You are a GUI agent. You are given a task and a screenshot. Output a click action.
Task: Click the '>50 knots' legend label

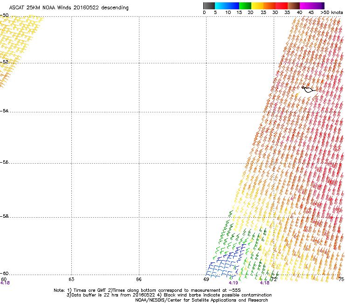click(x=331, y=13)
